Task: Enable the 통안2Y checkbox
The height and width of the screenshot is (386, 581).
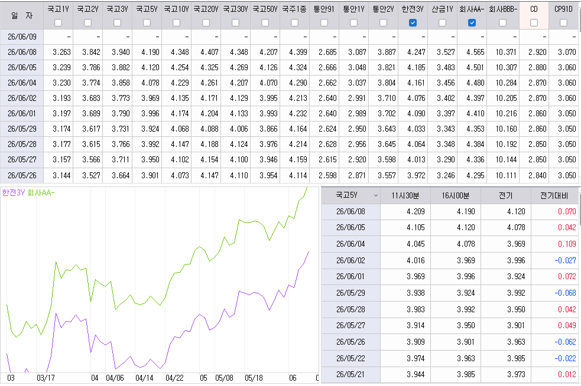Action: coord(384,23)
